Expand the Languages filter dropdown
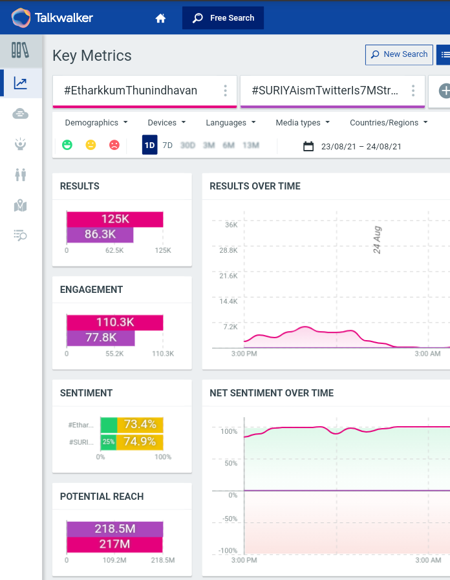The height and width of the screenshot is (580, 450). click(x=231, y=123)
